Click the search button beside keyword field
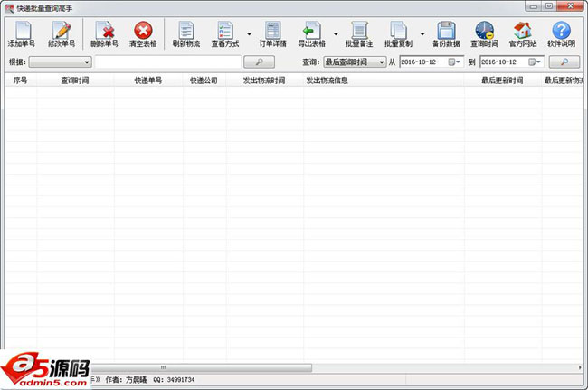588x390 pixels. click(259, 62)
